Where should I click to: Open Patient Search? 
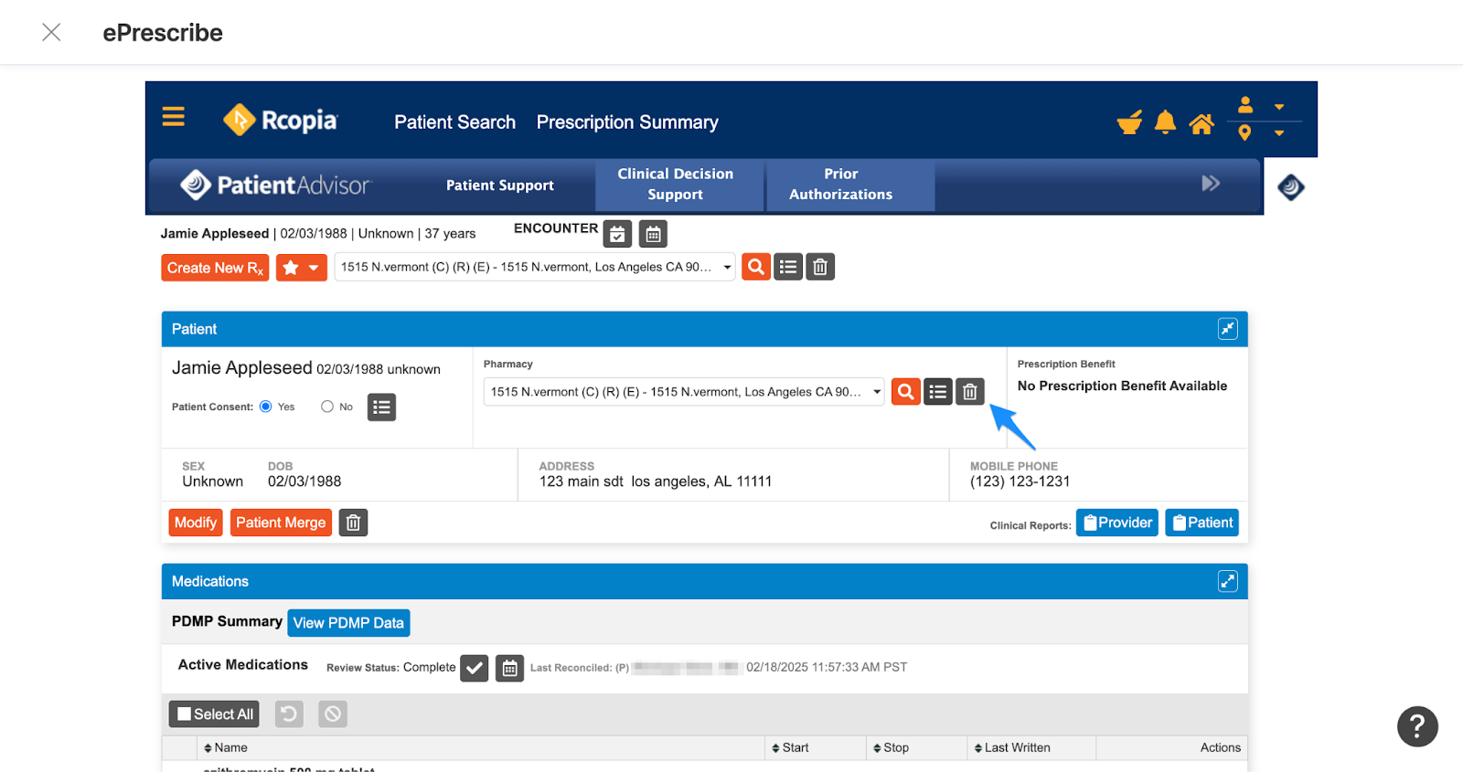coord(454,122)
